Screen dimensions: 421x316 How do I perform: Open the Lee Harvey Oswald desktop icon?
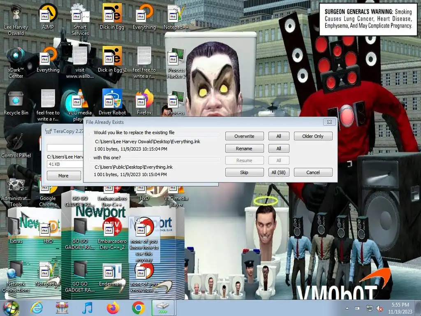pos(16,20)
